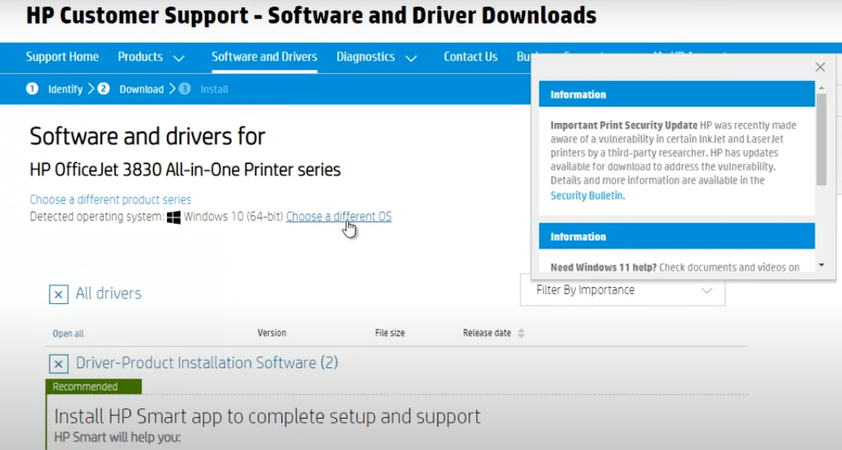The height and width of the screenshot is (450, 842).
Task: Expand the Diagnostics chevron arrow
Action: tap(411, 58)
